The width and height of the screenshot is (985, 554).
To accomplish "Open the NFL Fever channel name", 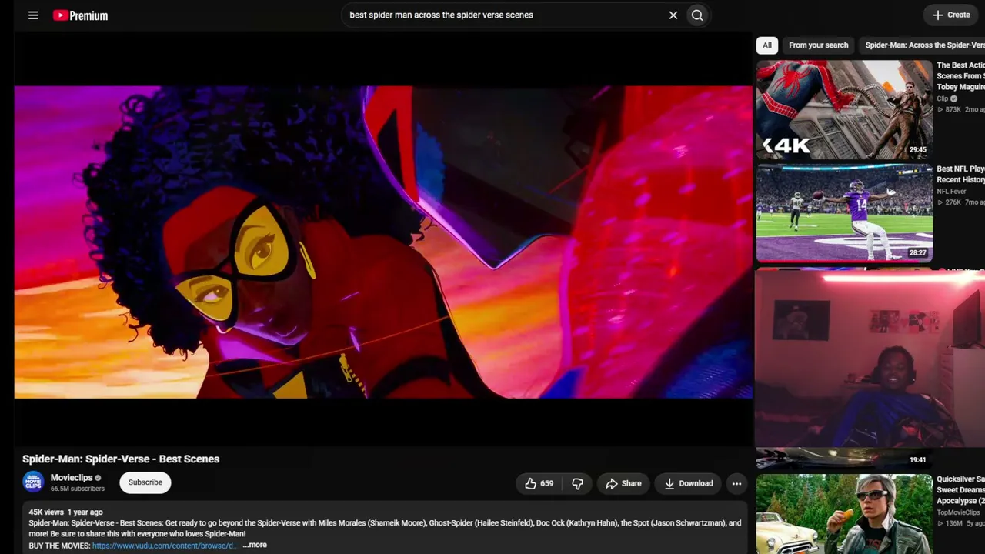I will click(951, 192).
